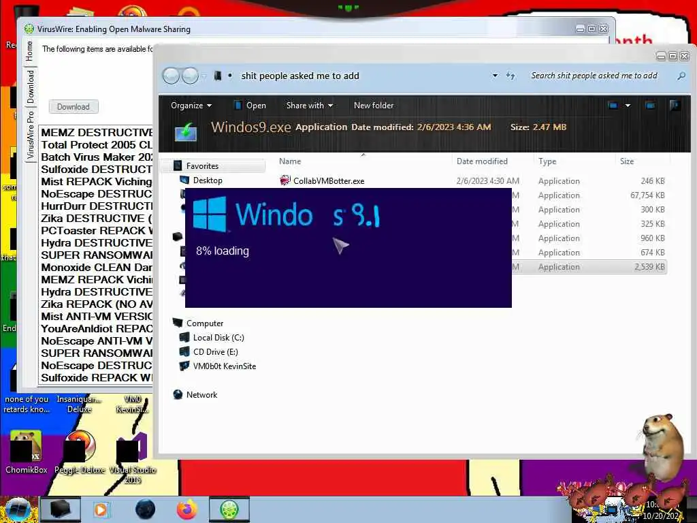Viewport: 697px width, 523px height.
Task: Select 'Monoxide CLEAN' in VirusWire list
Action: [x=97, y=267]
